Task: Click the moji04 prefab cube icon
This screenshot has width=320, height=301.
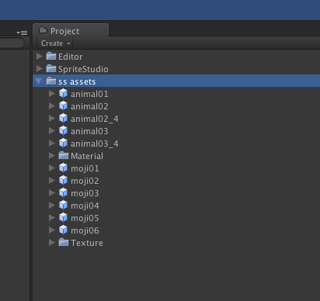Action: 63,205
